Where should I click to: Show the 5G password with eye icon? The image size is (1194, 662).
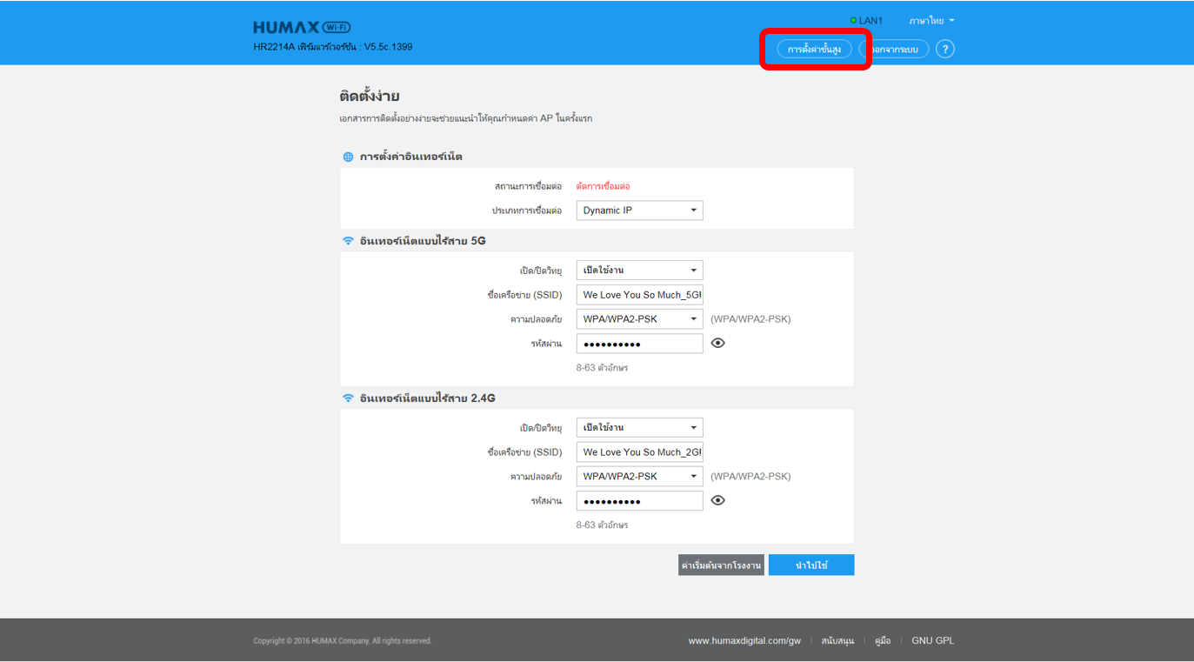click(x=717, y=344)
